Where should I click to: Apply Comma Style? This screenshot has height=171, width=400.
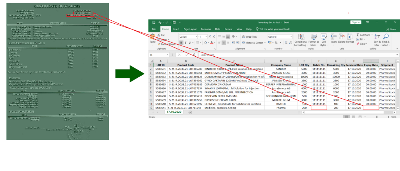[280, 43]
